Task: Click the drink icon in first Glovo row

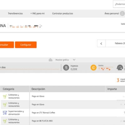Action: point(5,97)
